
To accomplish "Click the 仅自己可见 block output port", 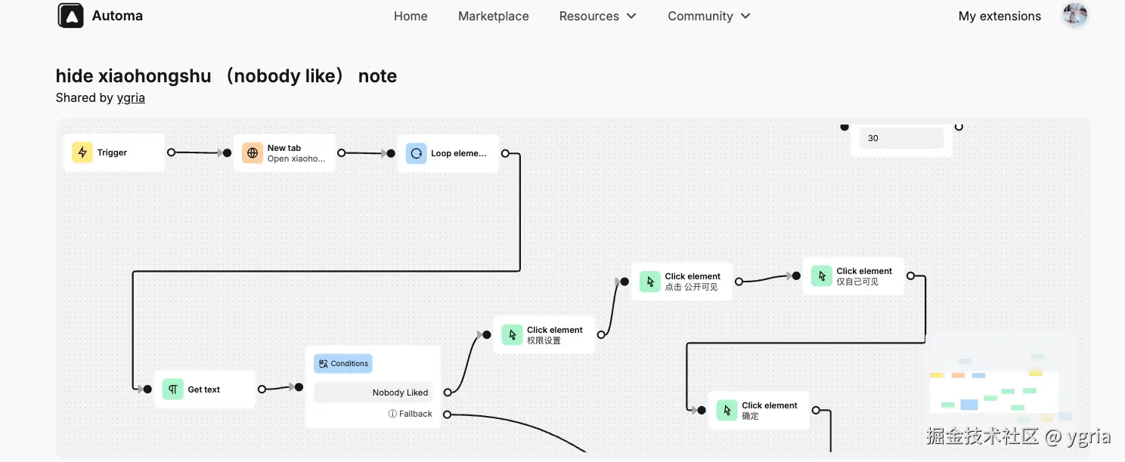I will tap(910, 276).
